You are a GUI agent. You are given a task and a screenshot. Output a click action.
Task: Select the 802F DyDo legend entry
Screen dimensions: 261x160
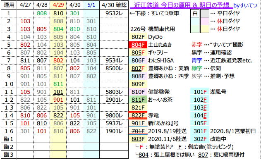click(x=146, y=37)
